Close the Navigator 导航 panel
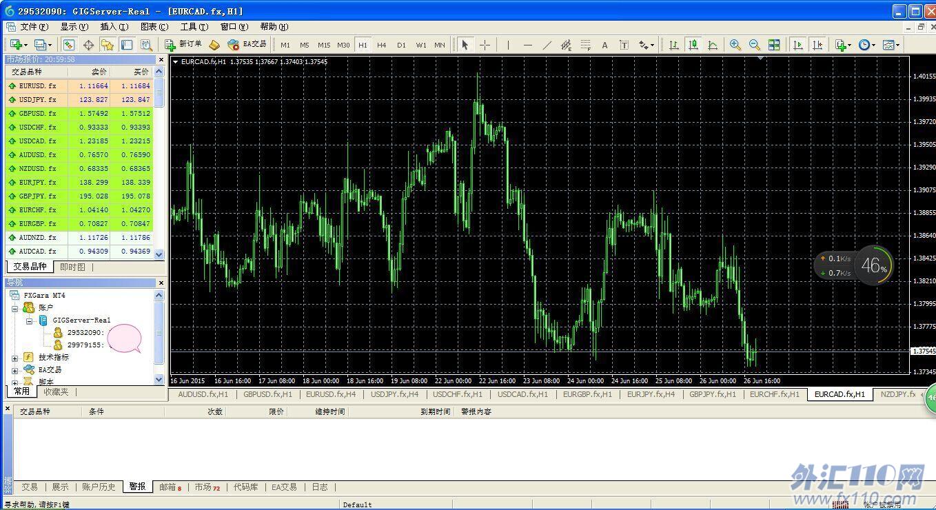Screen dimensions: 936x510 tap(161, 283)
